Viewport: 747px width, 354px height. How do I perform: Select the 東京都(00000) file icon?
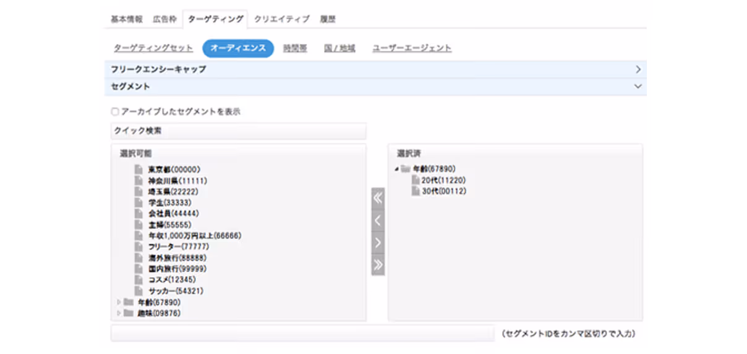[x=139, y=169]
